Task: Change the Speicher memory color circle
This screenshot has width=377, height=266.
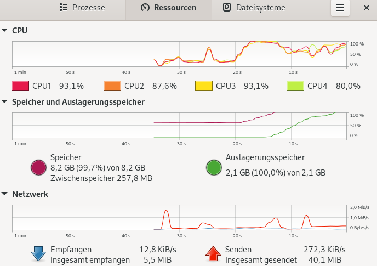Action: point(38,167)
